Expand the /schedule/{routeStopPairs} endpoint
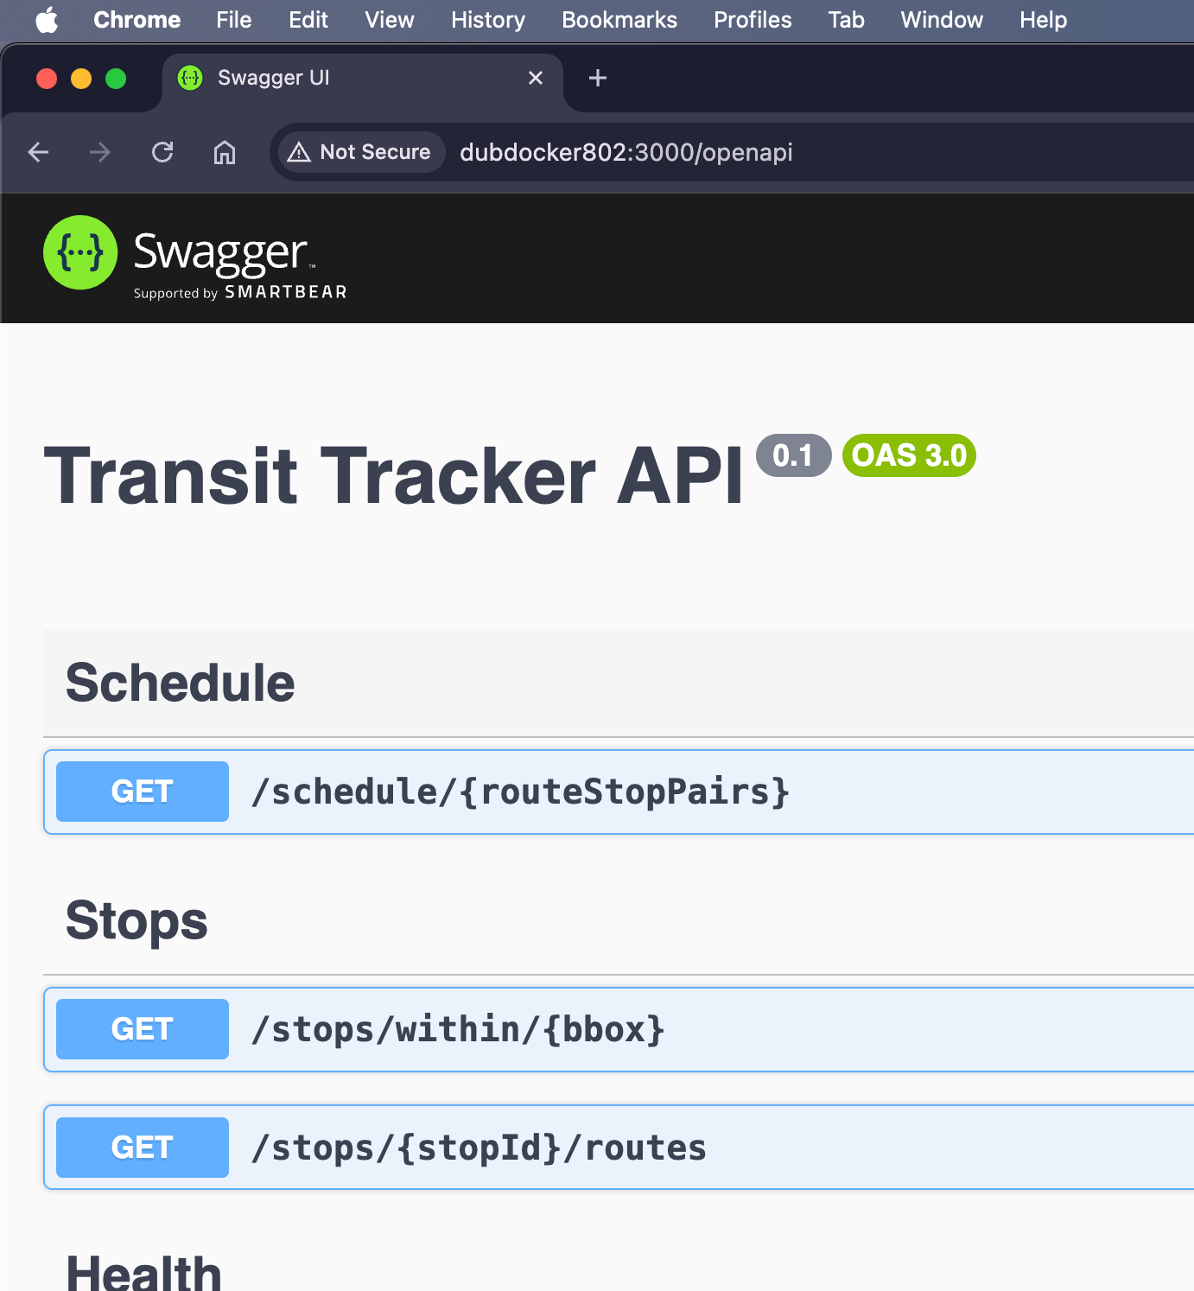 click(x=520, y=792)
